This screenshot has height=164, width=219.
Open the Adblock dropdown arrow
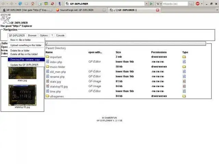[x=202, y=4]
